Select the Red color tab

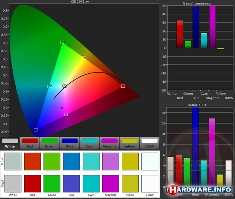click(x=30, y=143)
